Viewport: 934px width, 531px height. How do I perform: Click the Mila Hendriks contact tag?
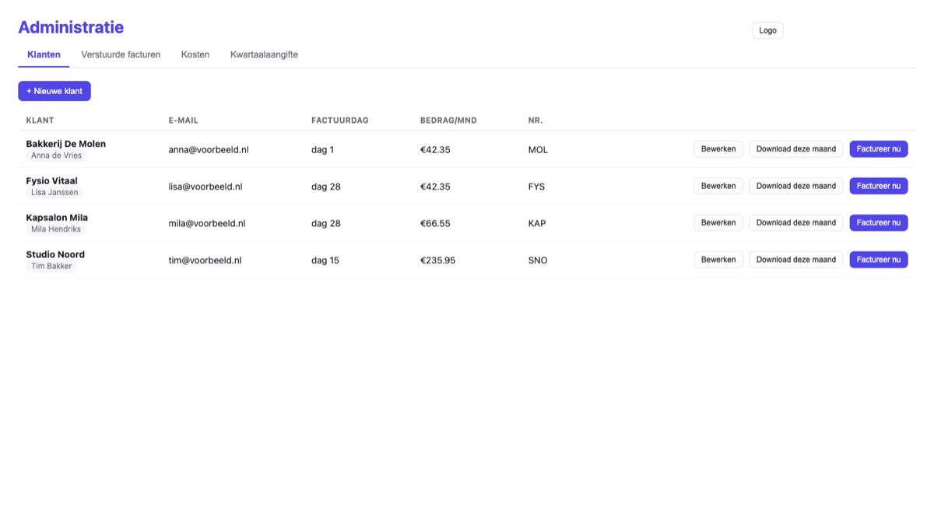55,229
